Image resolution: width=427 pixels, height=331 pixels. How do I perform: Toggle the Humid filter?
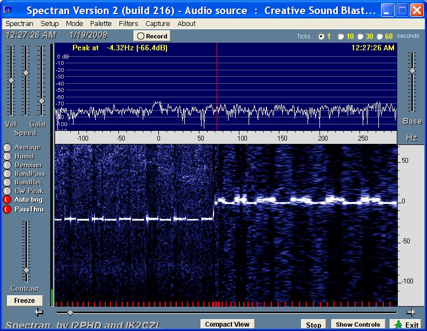(x=7, y=156)
